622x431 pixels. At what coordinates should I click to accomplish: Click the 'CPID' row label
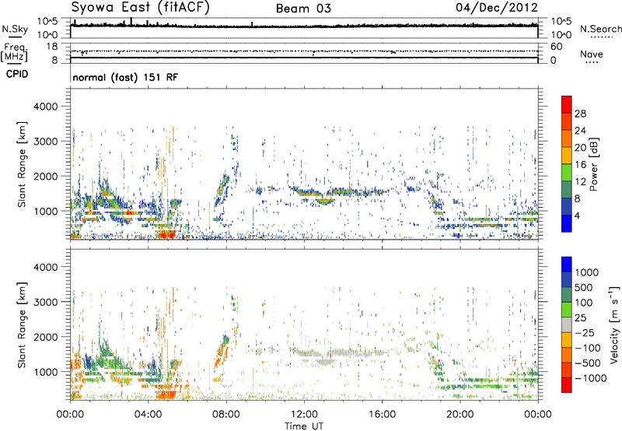click(x=17, y=74)
